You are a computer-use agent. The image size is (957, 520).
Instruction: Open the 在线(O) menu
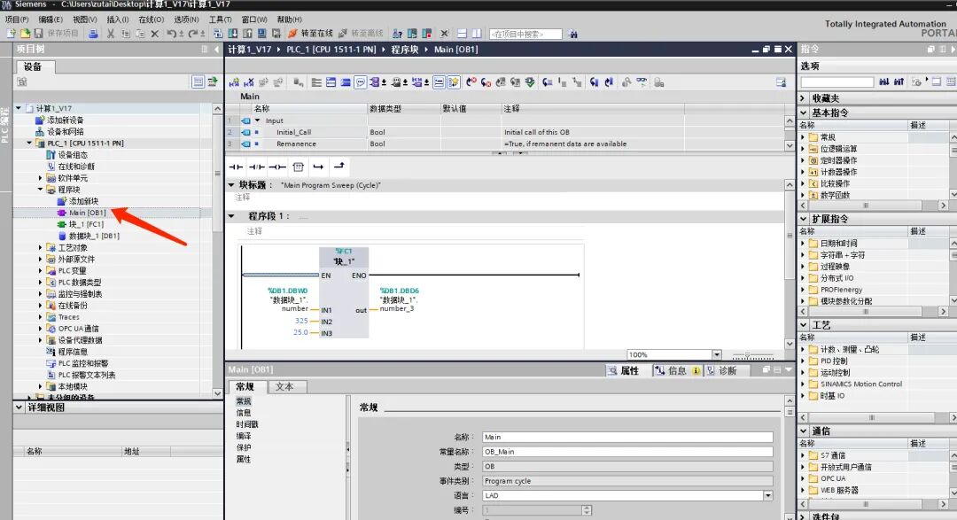pos(151,19)
